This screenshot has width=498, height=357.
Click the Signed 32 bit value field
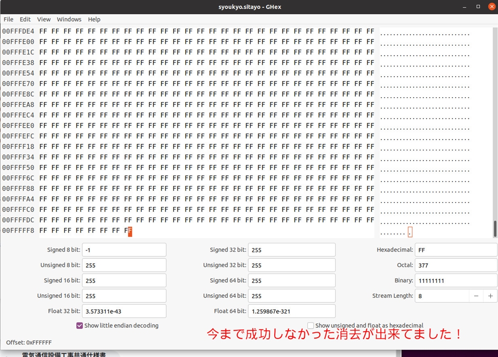pyautogui.click(x=292, y=250)
